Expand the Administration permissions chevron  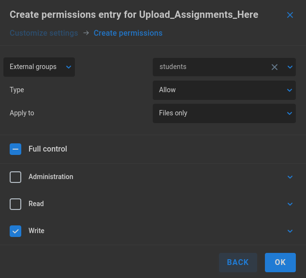coord(290,177)
